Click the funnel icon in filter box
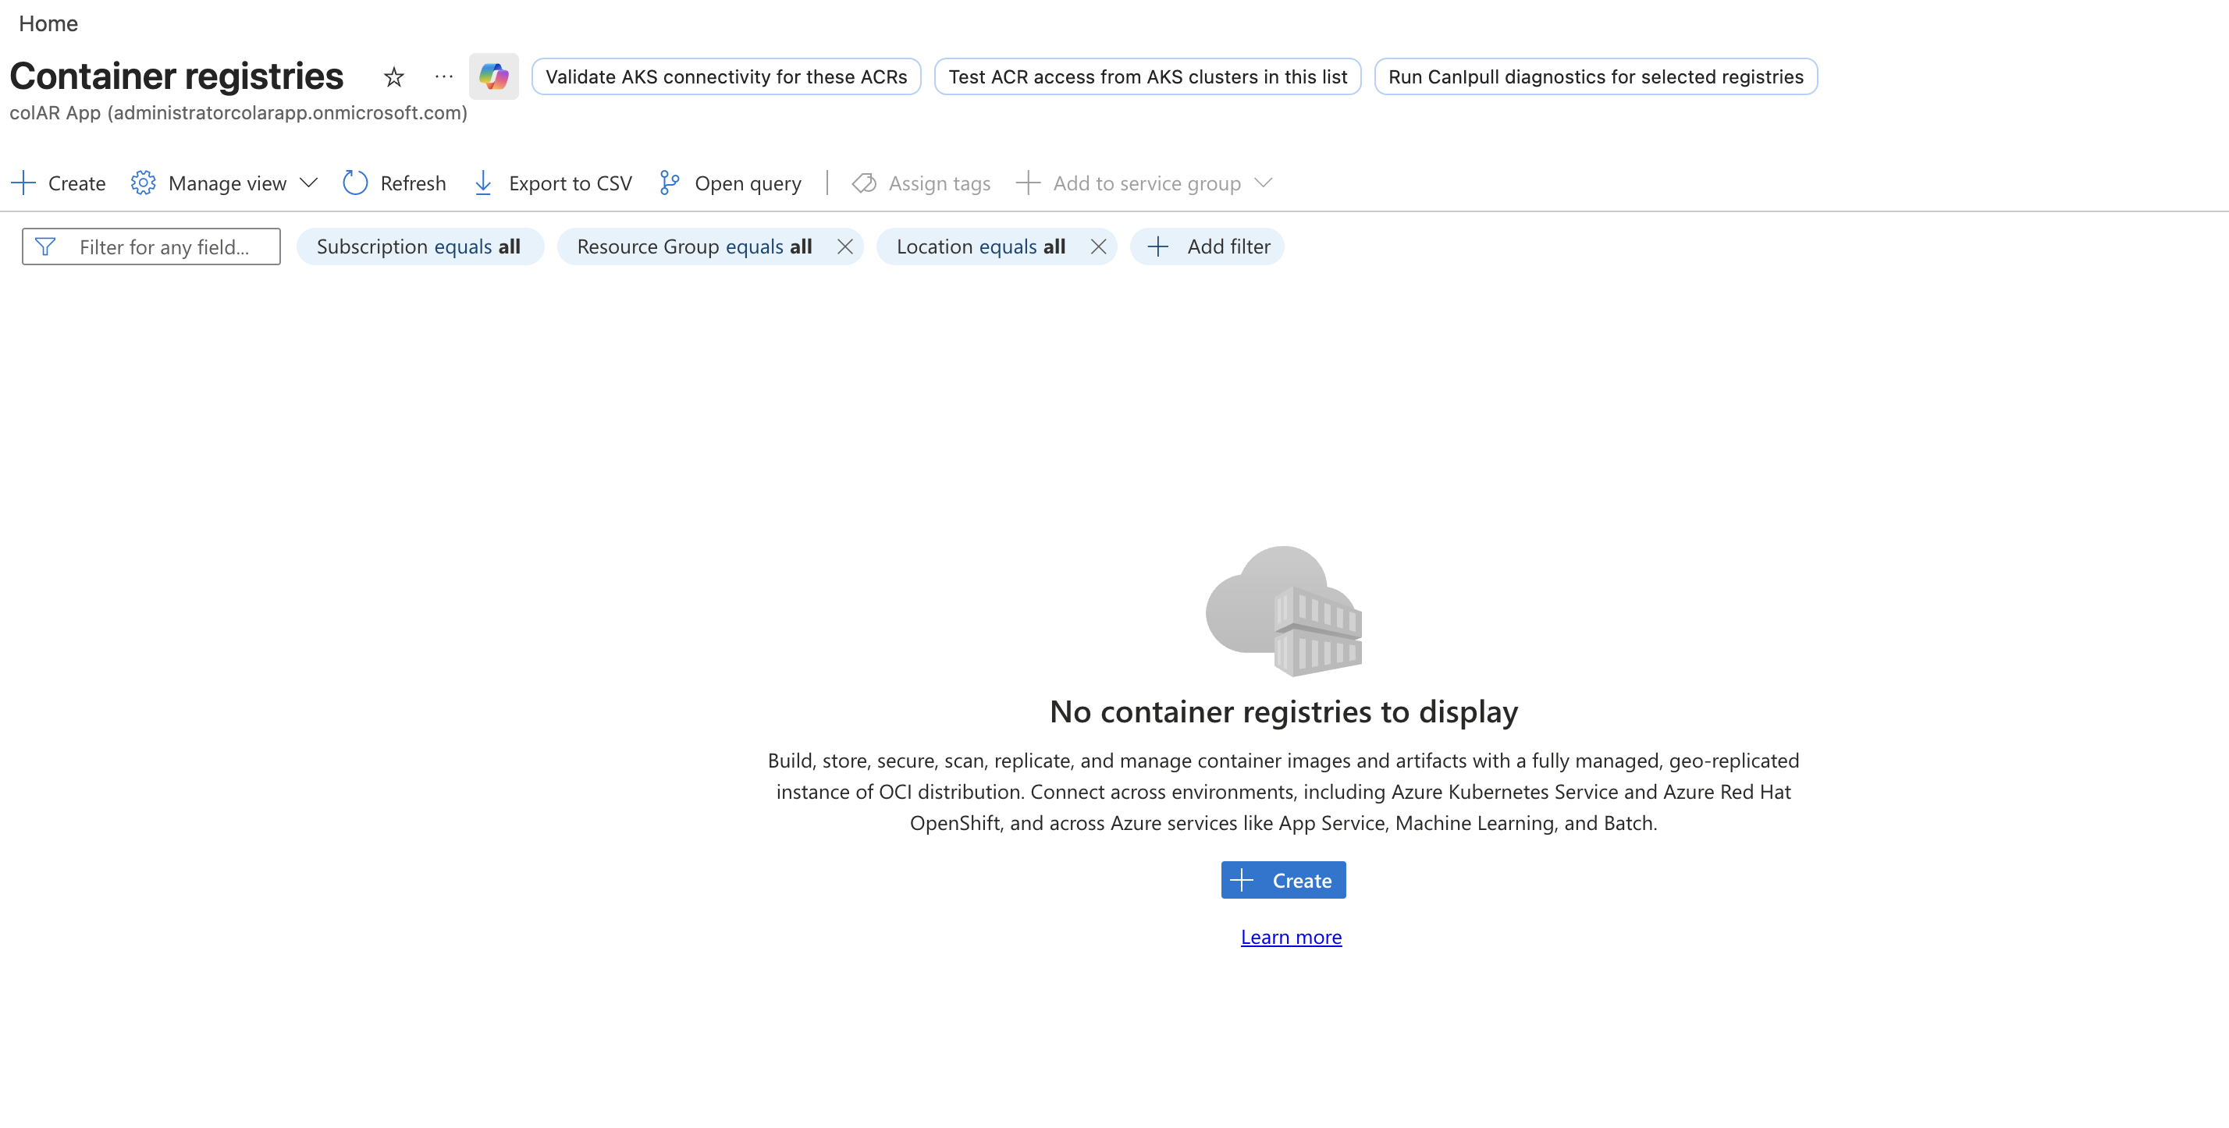This screenshot has width=2229, height=1128. point(45,247)
